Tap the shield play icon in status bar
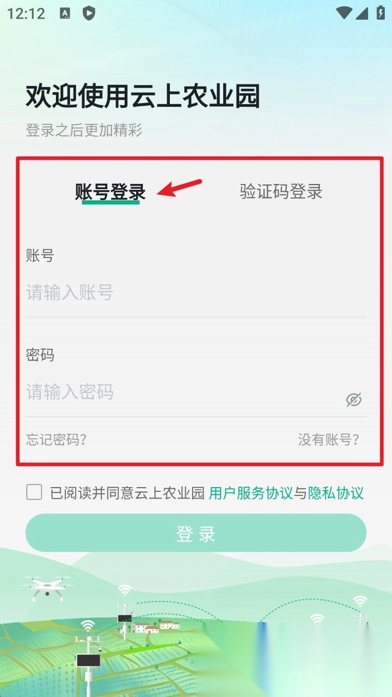Viewport: 392px width, 697px height. [x=89, y=13]
